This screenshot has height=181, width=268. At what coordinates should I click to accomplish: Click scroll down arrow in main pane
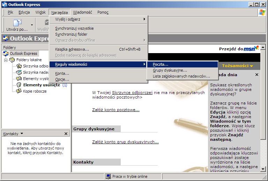point(263,169)
